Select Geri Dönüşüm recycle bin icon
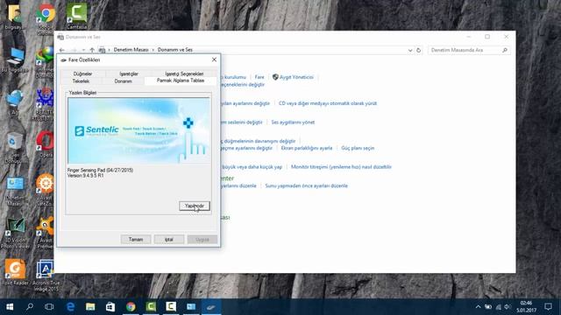This screenshot has height=315, width=561. (x=14, y=147)
